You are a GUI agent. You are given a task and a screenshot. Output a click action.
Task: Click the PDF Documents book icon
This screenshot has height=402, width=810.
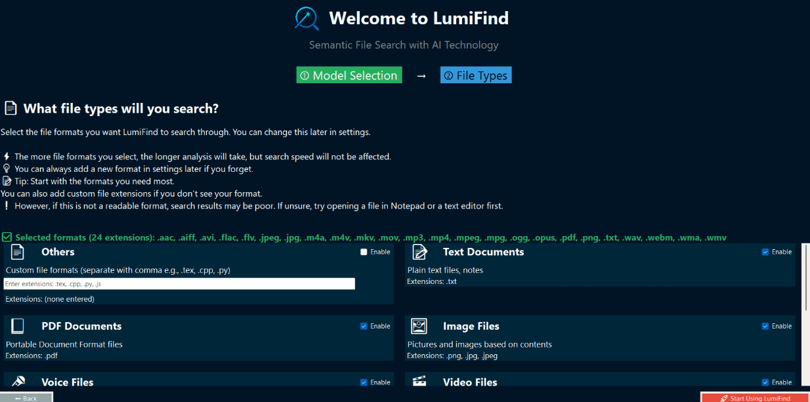tap(18, 326)
